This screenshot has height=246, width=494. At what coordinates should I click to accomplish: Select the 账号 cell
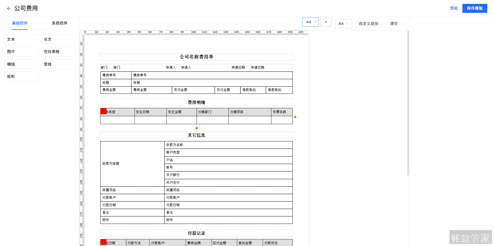tap(228, 168)
